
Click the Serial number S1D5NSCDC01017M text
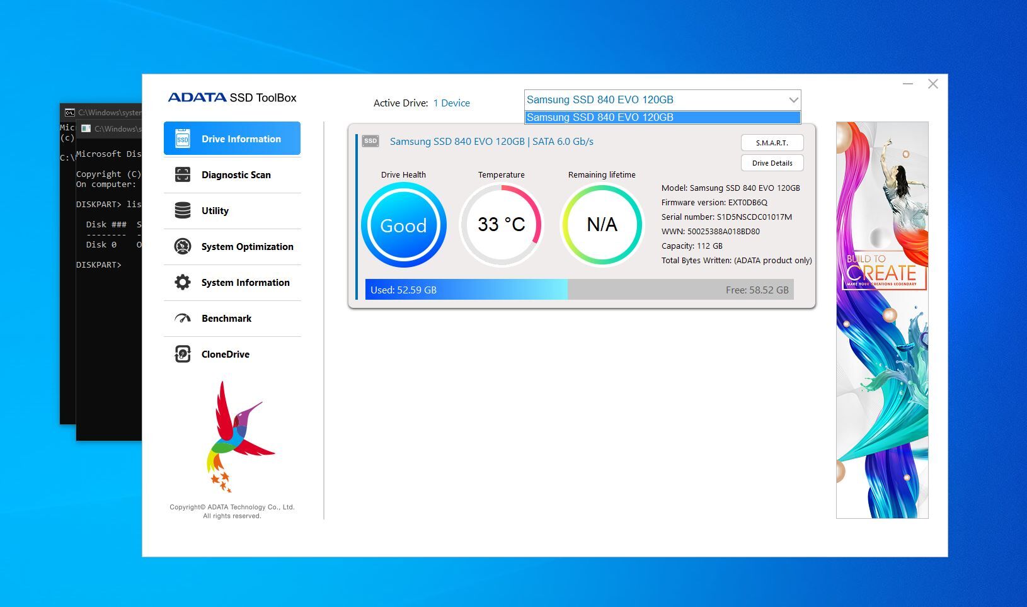pos(726,217)
